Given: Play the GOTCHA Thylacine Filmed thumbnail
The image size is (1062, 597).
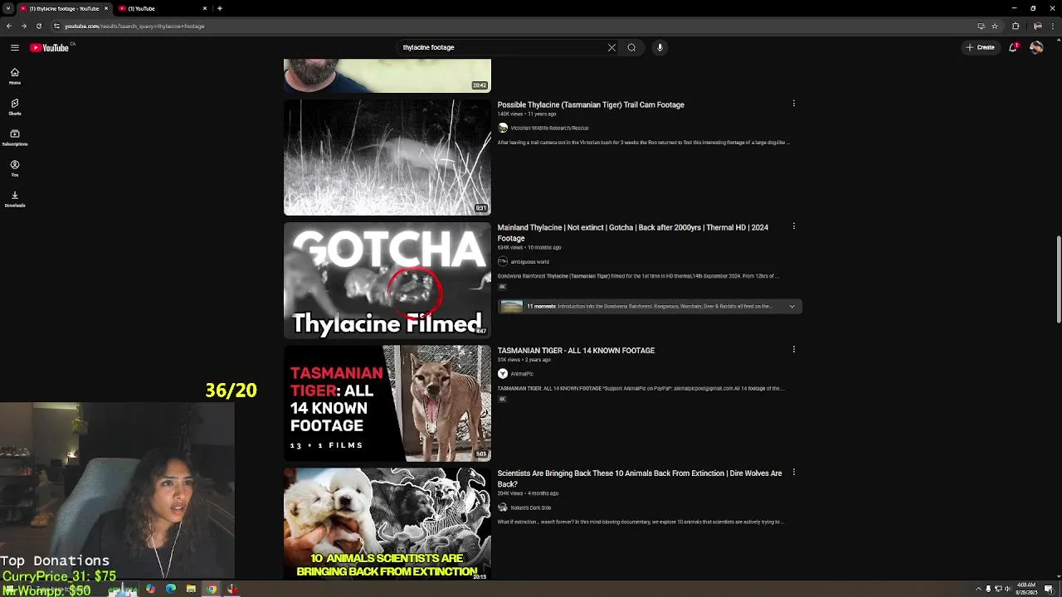Looking at the screenshot, I should (x=387, y=280).
